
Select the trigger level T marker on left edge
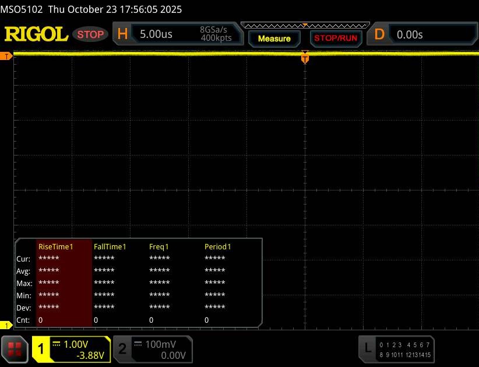(x=7, y=56)
